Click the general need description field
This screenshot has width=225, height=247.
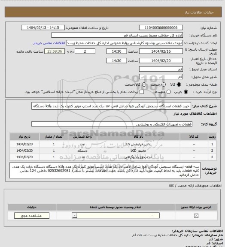pos(111,106)
